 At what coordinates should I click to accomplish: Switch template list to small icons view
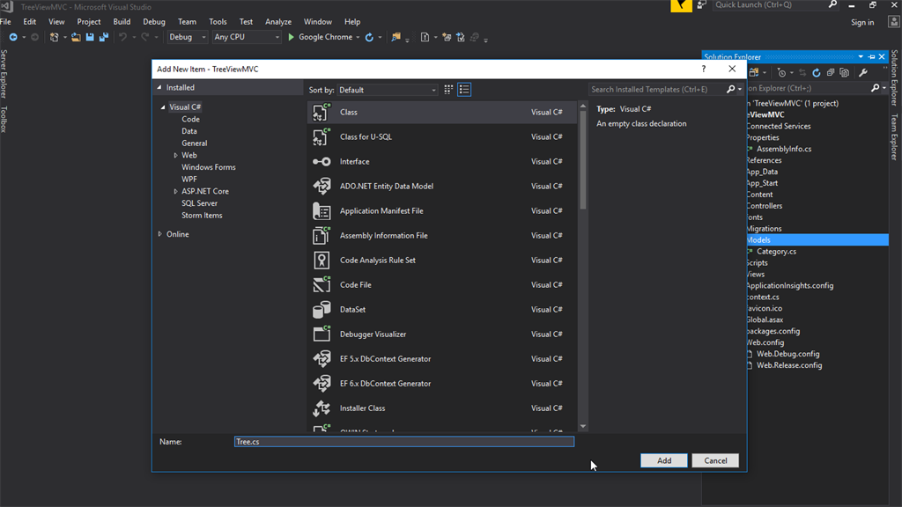click(x=448, y=90)
